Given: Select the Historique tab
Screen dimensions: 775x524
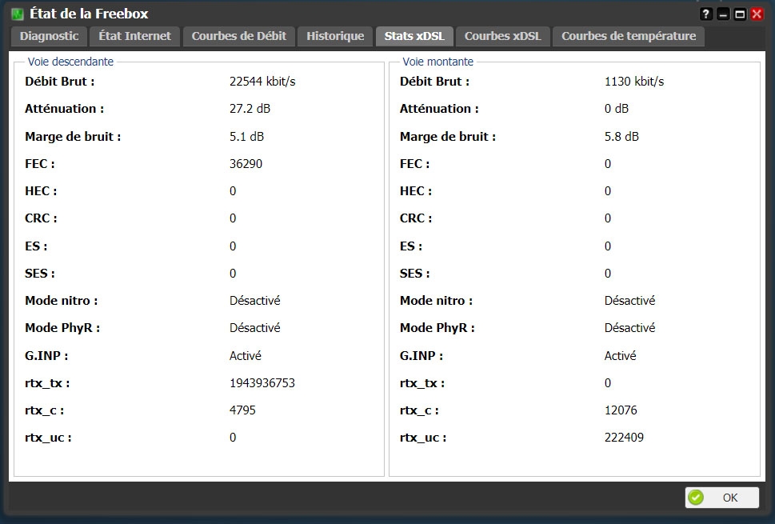Looking at the screenshot, I should click(335, 36).
